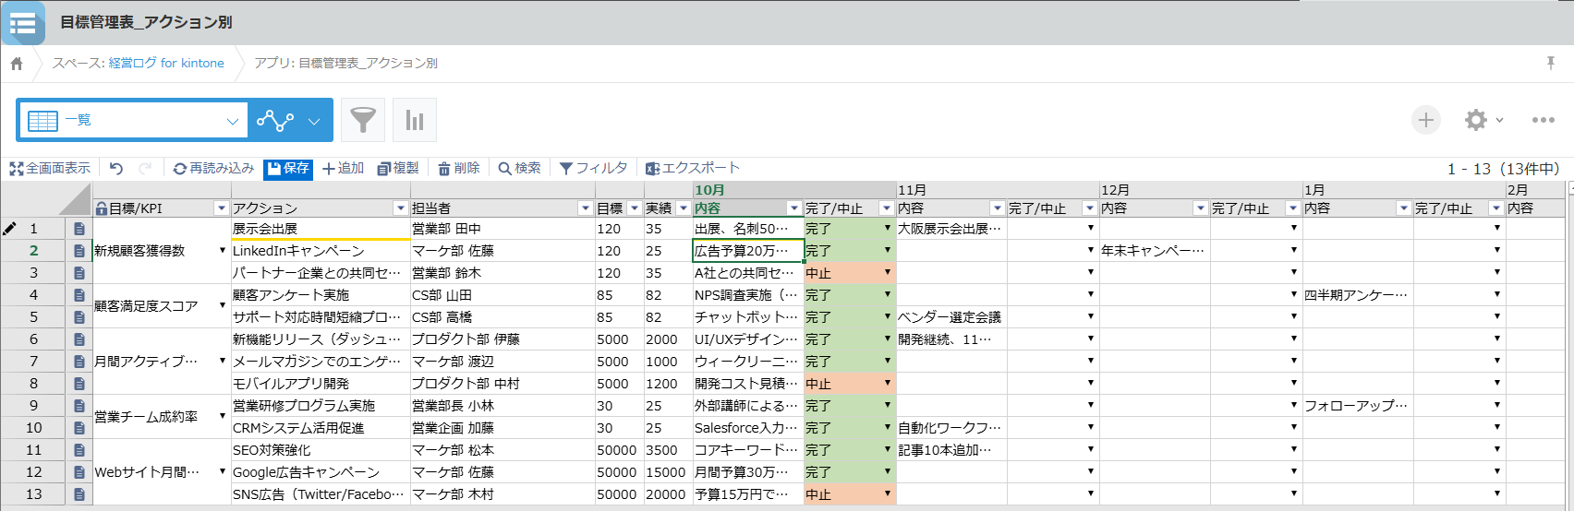Click 削除 to delete row
Viewport: 1574px width, 511px height.
tap(459, 168)
